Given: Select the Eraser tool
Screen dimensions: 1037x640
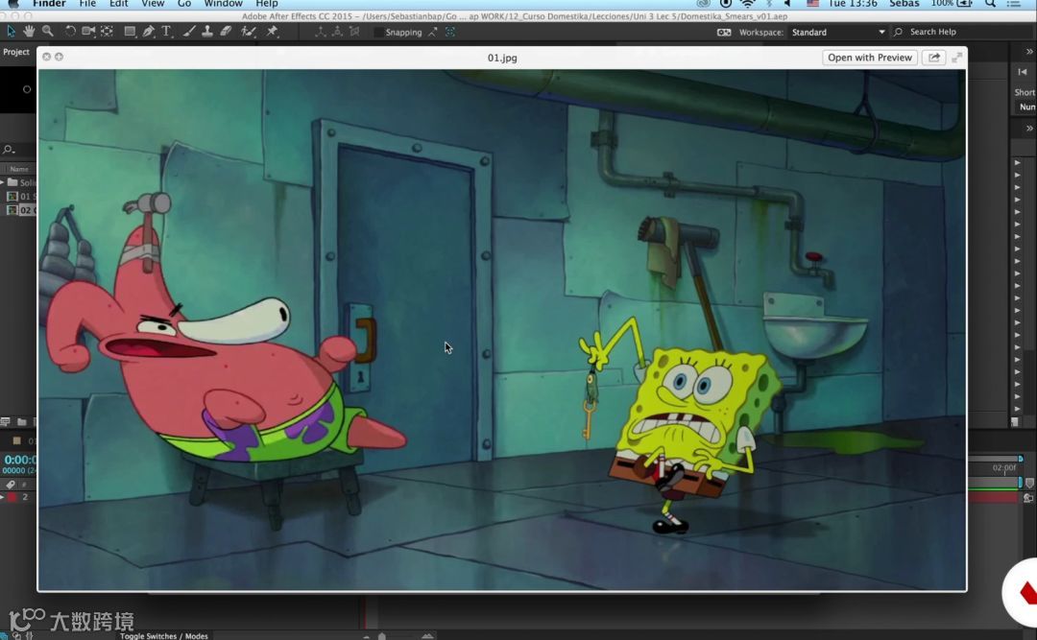Looking at the screenshot, I should (226, 31).
